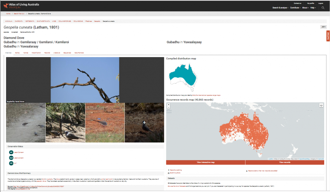Expand the Contribute dropdown menu
The height and width of the screenshot is (192, 330).
[295, 8]
